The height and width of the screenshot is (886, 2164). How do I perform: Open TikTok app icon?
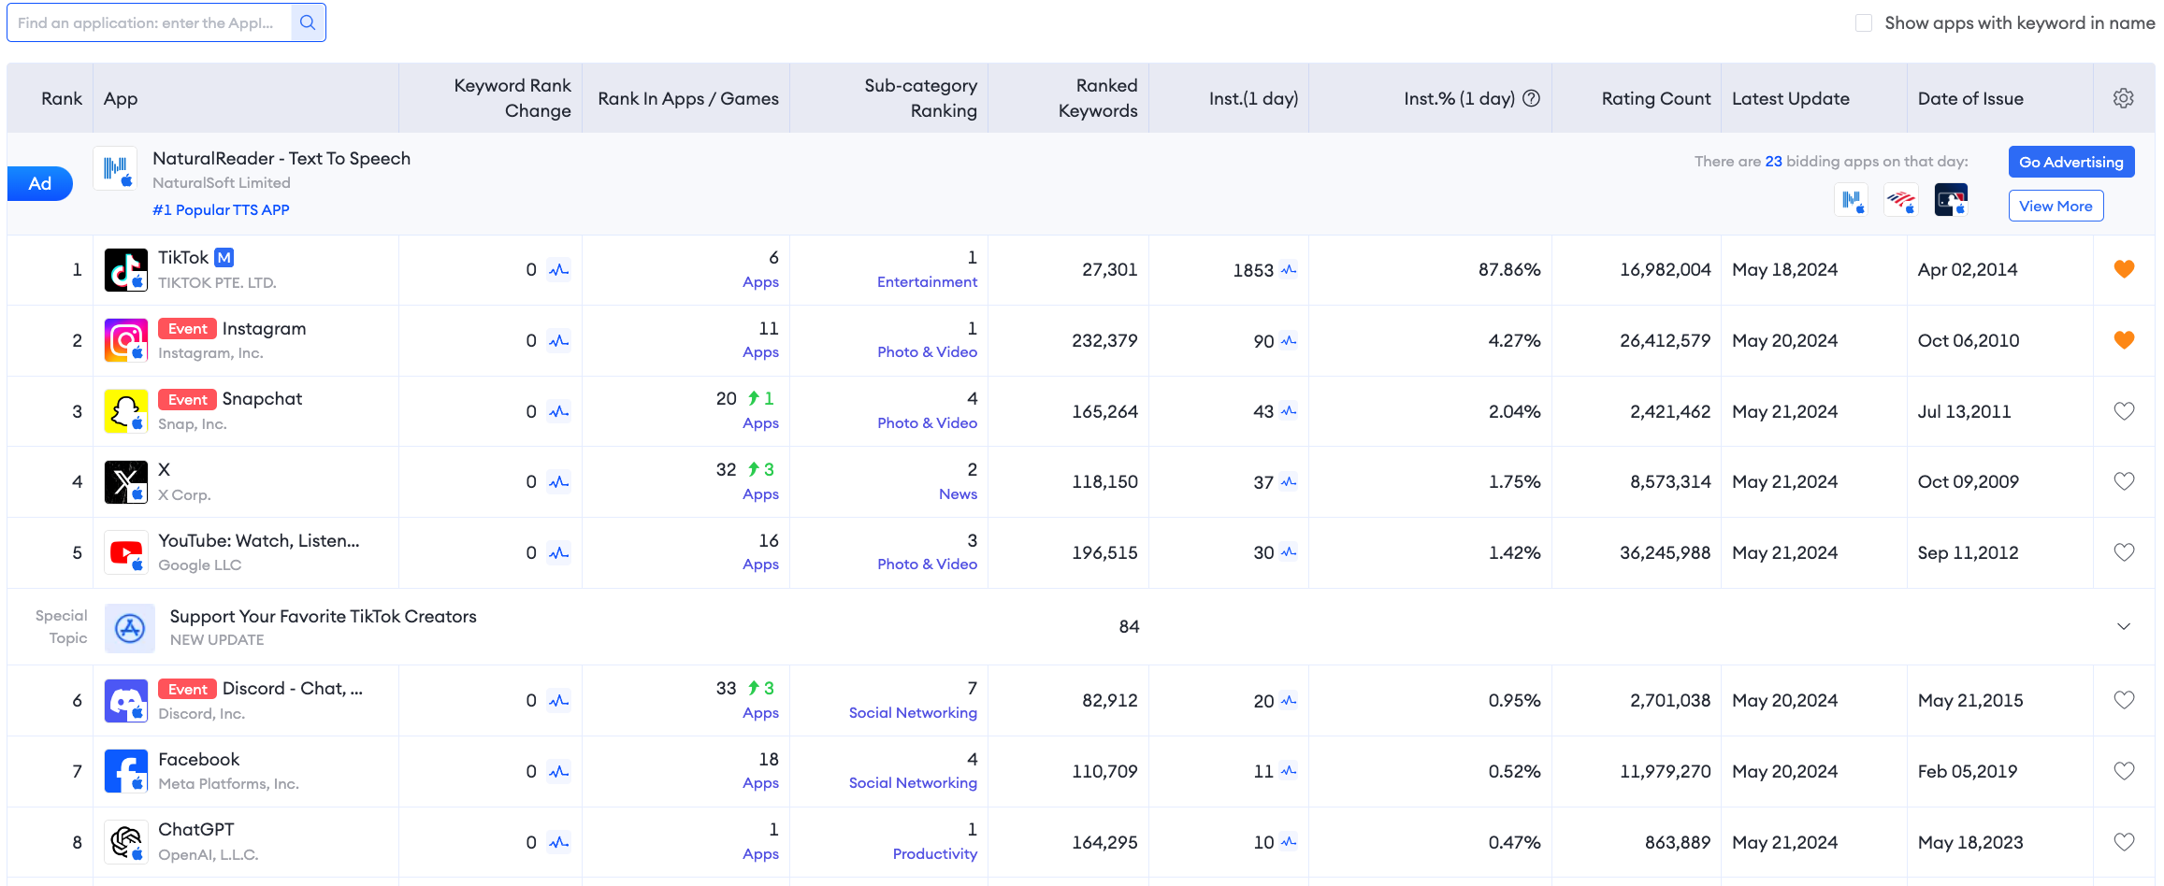pyautogui.click(x=126, y=270)
